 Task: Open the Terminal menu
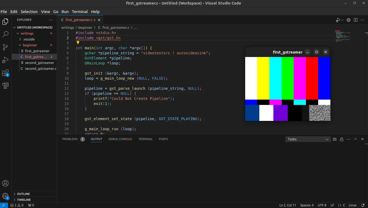[x=80, y=12]
